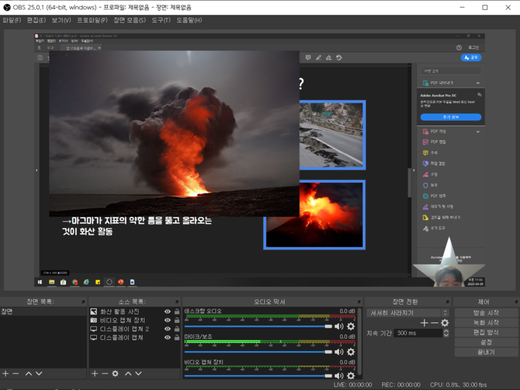Open 마이크/보조 settings gear

tap(350, 352)
